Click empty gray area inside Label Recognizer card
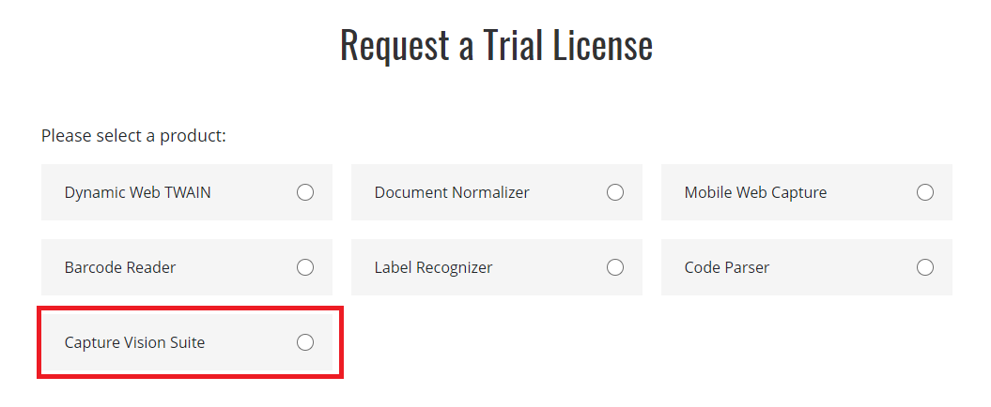This screenshot has height=407, width=991. click(550, 267)
